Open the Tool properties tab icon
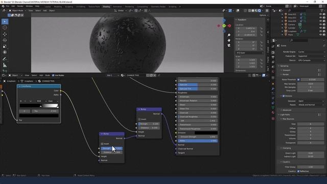This screenshot has width=327, height=184. coord(273,47)
